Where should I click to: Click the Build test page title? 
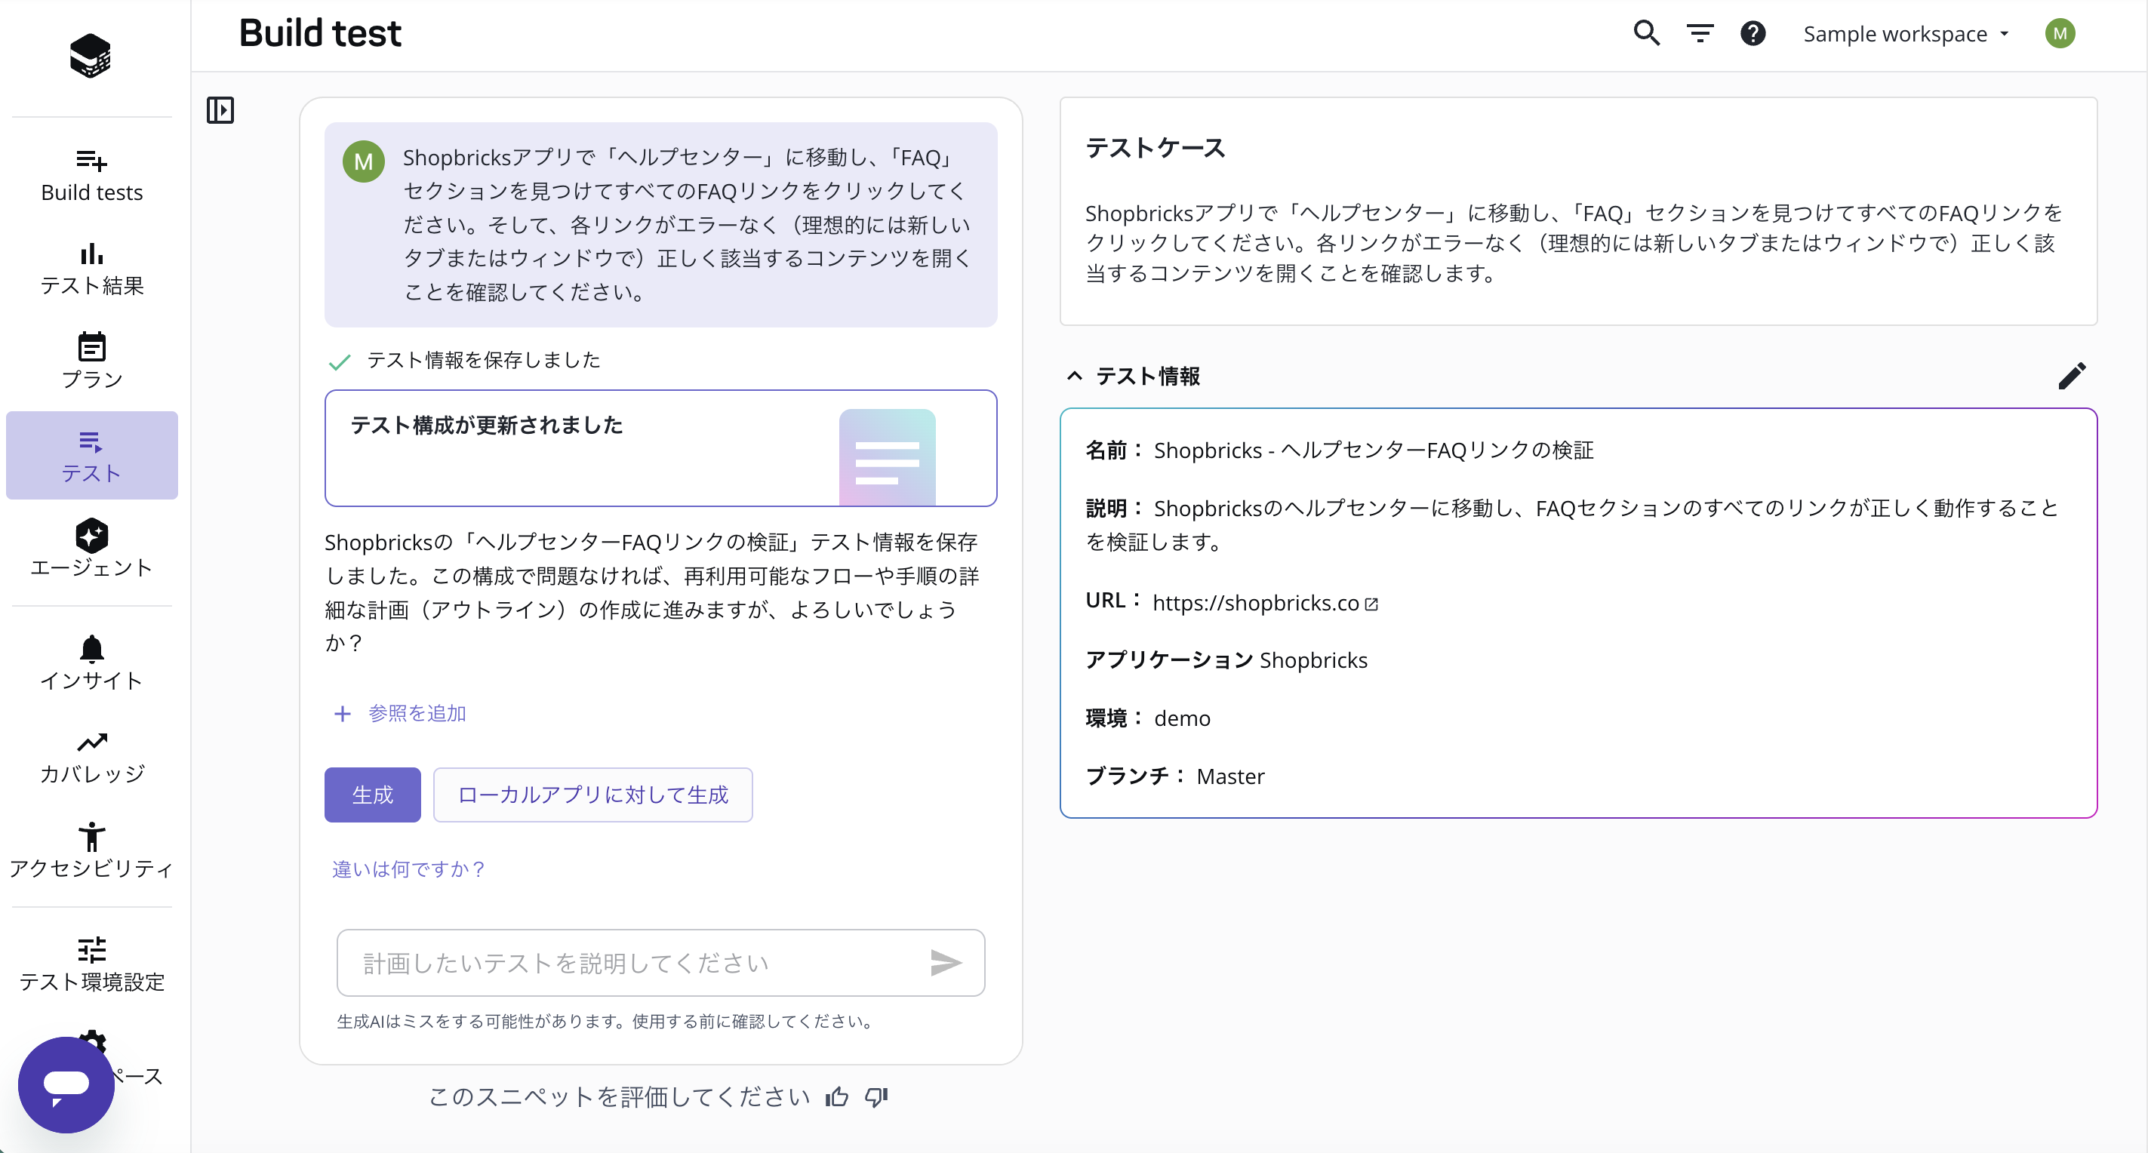pos(319,33)
